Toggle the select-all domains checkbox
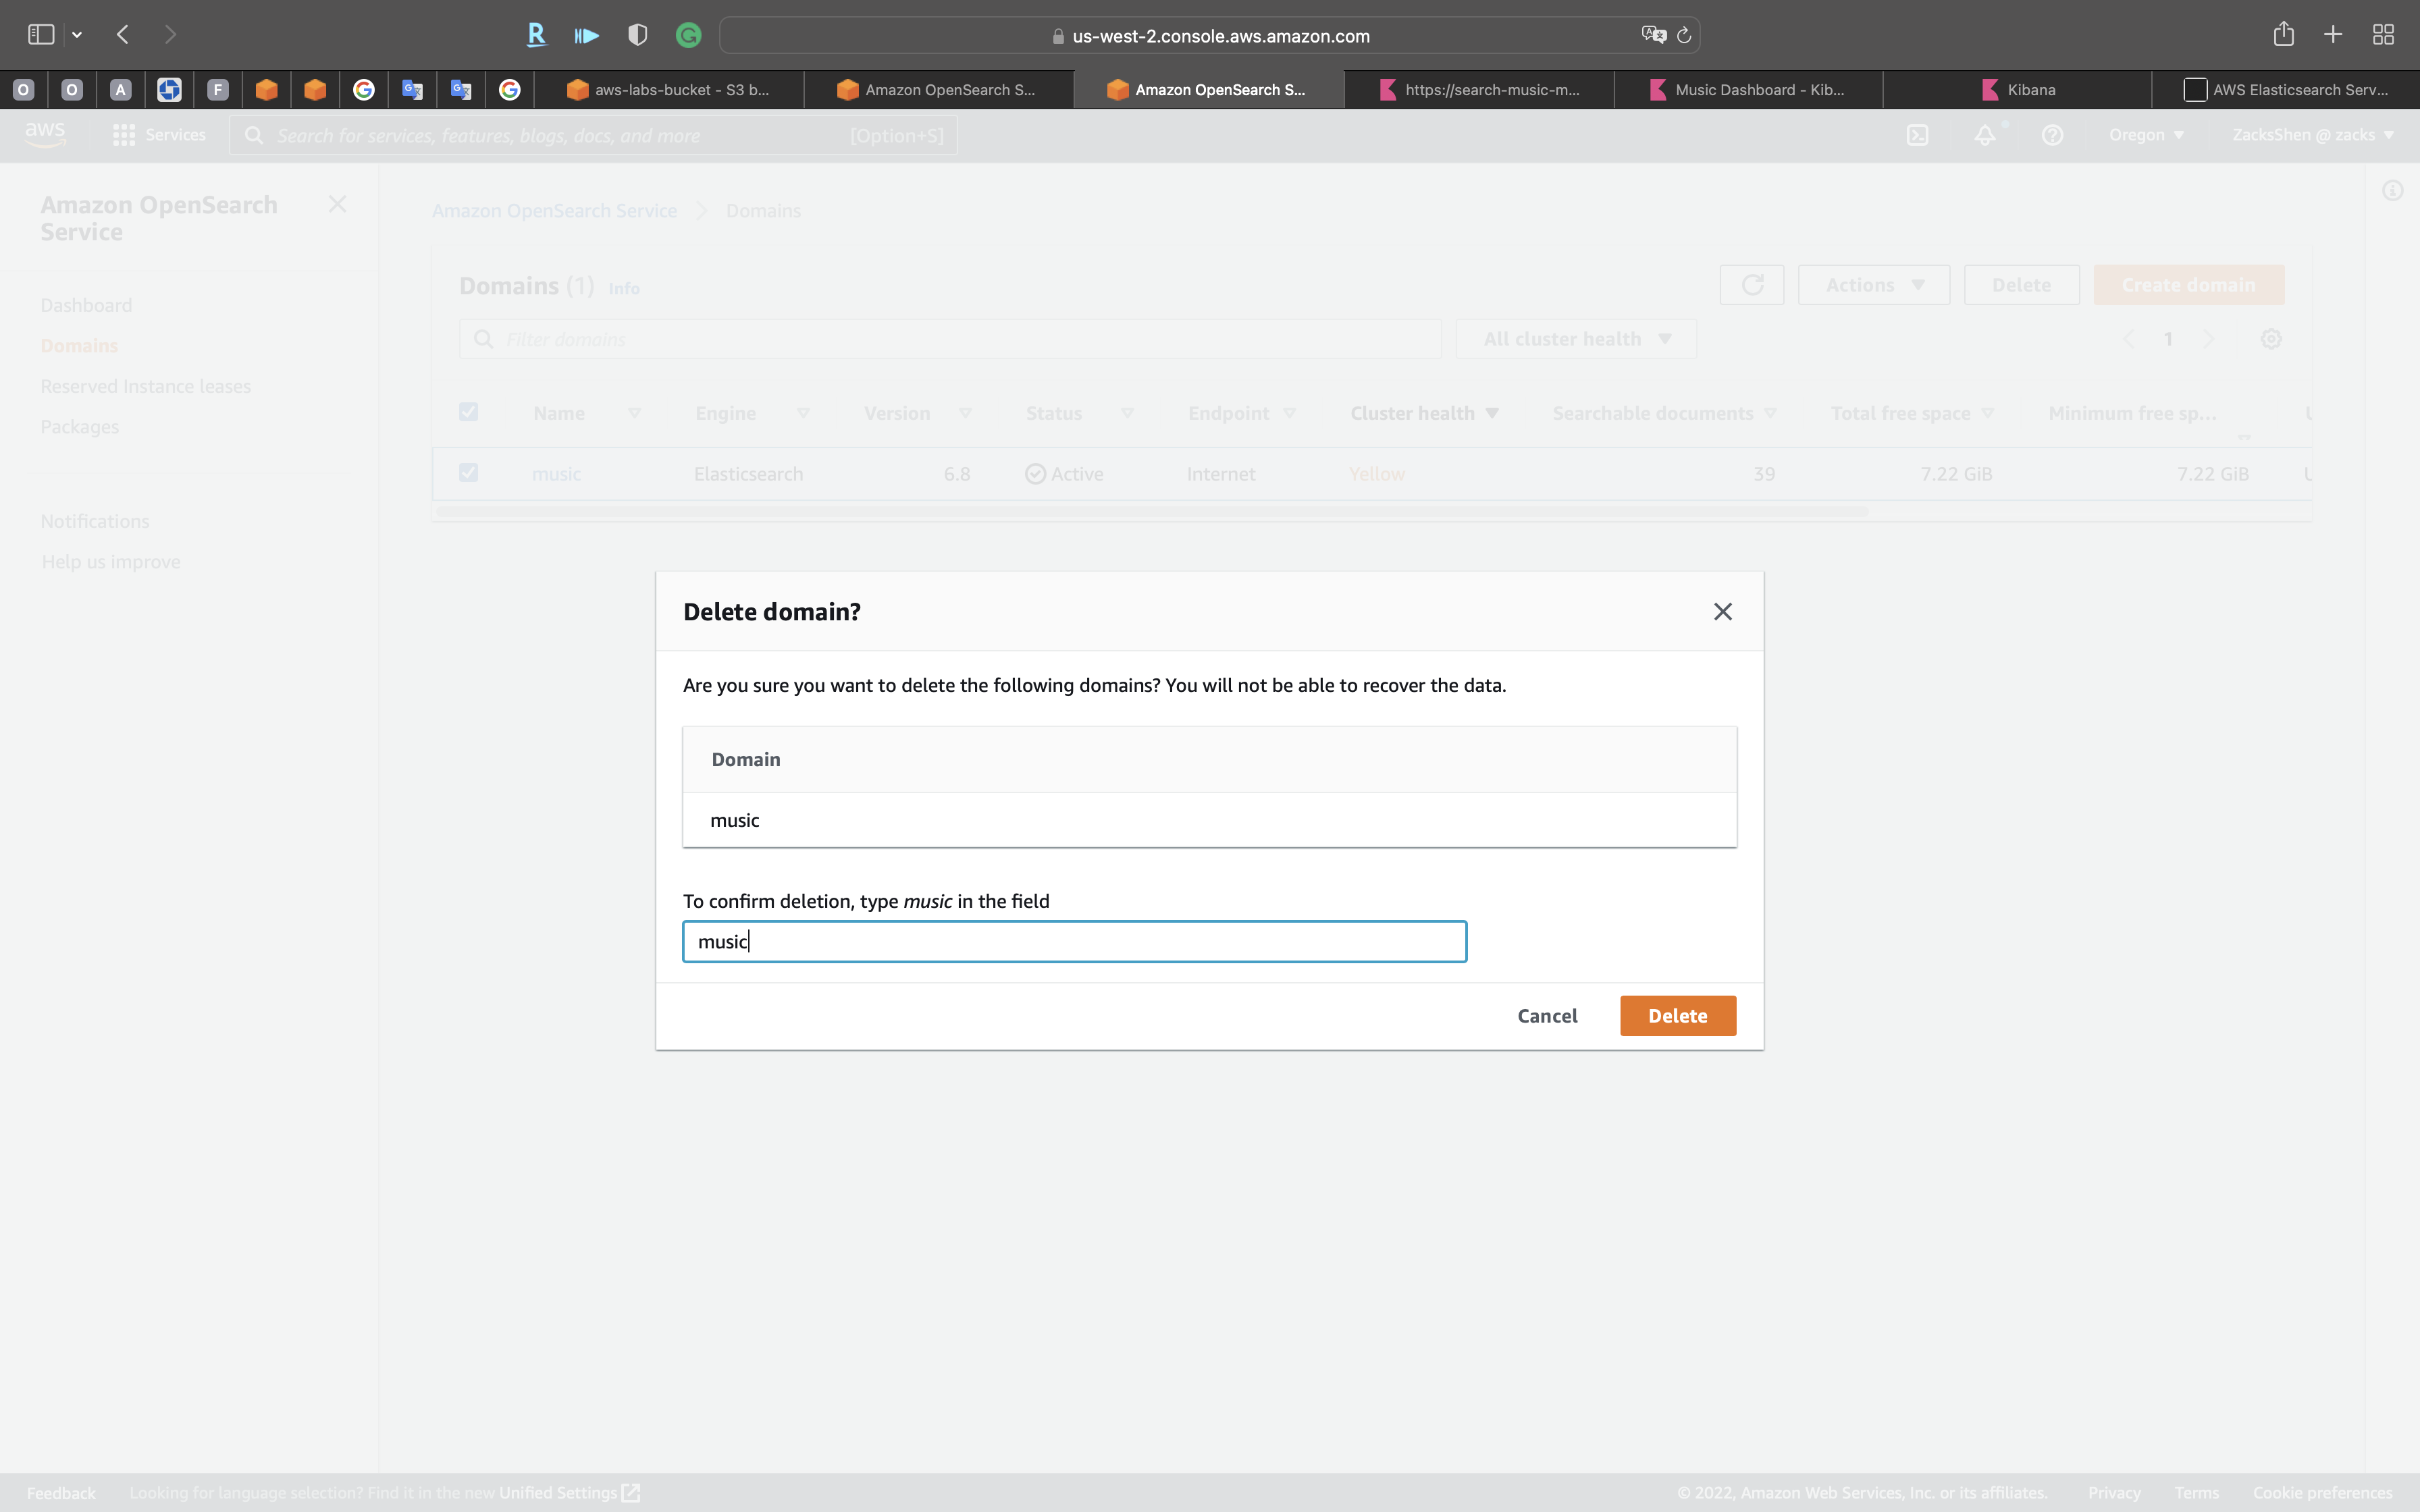Screen dimensions: 2420x1512 tap(468, 412)
